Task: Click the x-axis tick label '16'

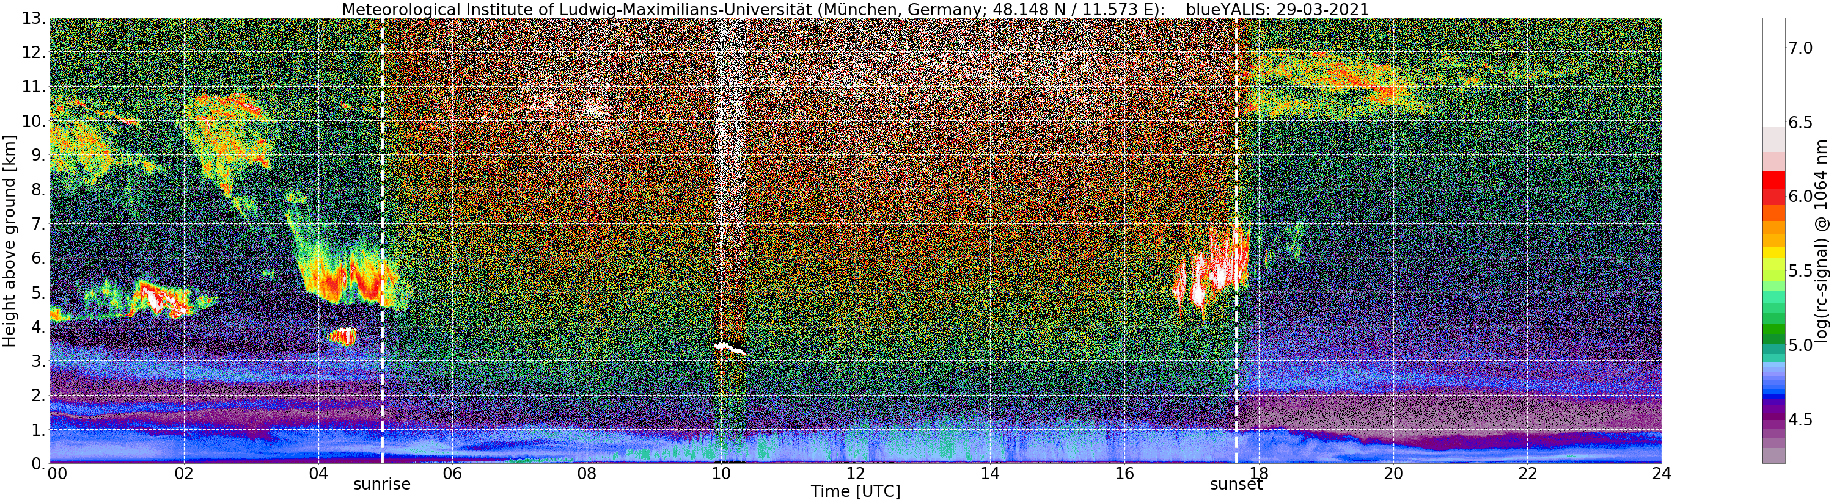Action: [x=1124, y=474]
